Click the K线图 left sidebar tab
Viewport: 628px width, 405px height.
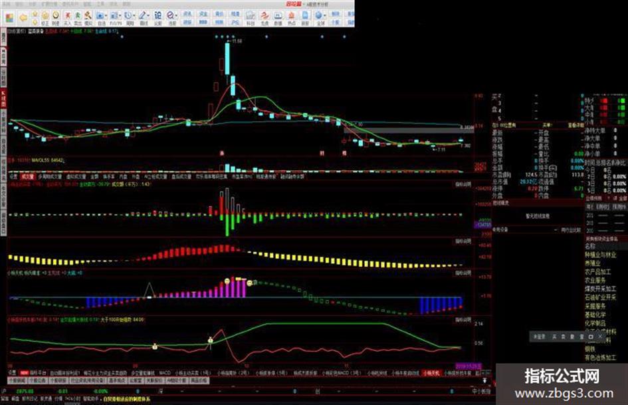pos(3,98)
